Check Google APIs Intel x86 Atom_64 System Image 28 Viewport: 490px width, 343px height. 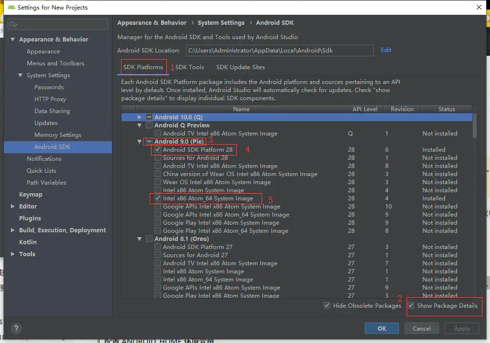[158, 215]
